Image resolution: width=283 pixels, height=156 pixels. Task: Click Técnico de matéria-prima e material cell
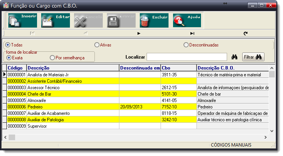point(233,75)
